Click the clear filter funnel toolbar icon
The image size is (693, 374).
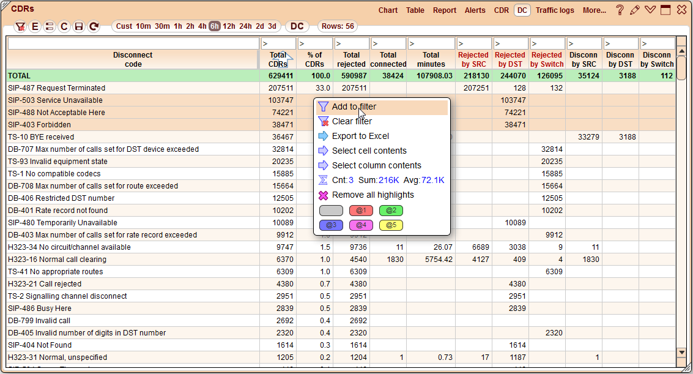[20, 26]
